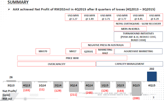The height and width of the screenshot is (101, 164).
Task: Click the 4Q14 quarter label
Action: [89, 85]
